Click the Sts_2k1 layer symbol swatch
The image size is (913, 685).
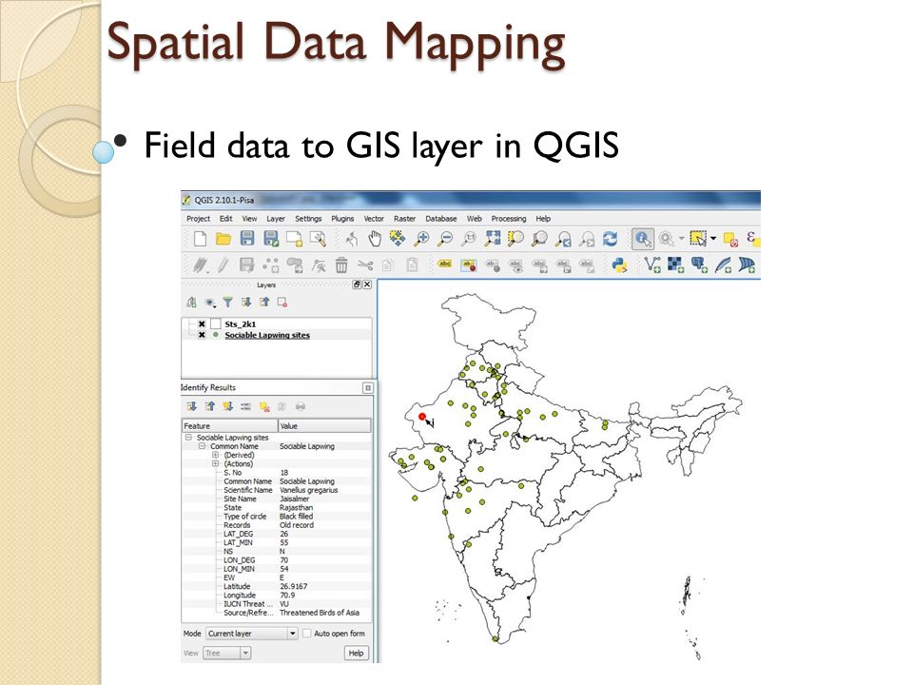pos(216,323)
